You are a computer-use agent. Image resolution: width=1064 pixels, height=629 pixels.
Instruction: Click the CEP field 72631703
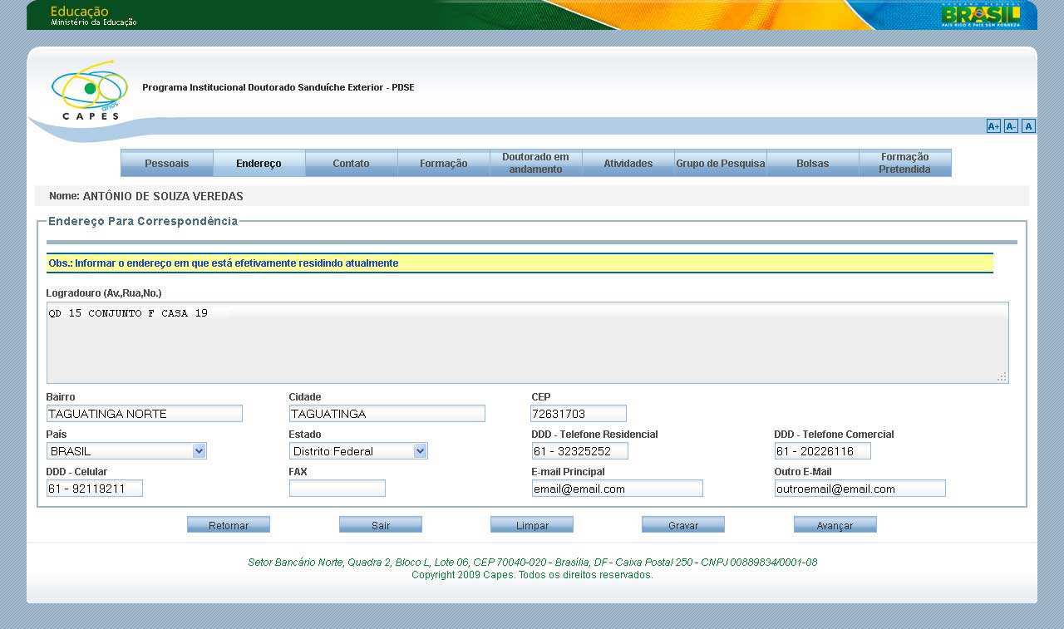579,414
